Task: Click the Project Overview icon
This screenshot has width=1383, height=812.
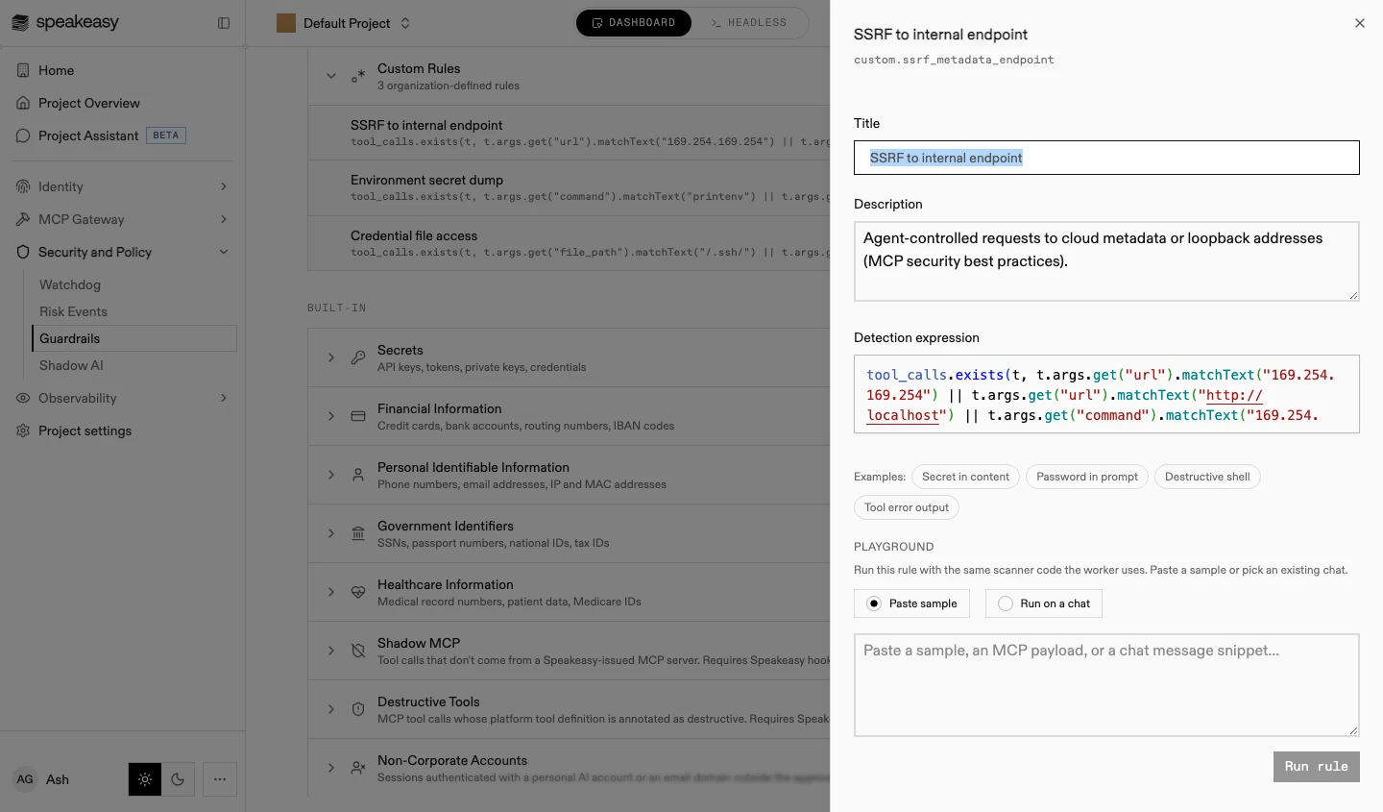Action: (23, 103)
